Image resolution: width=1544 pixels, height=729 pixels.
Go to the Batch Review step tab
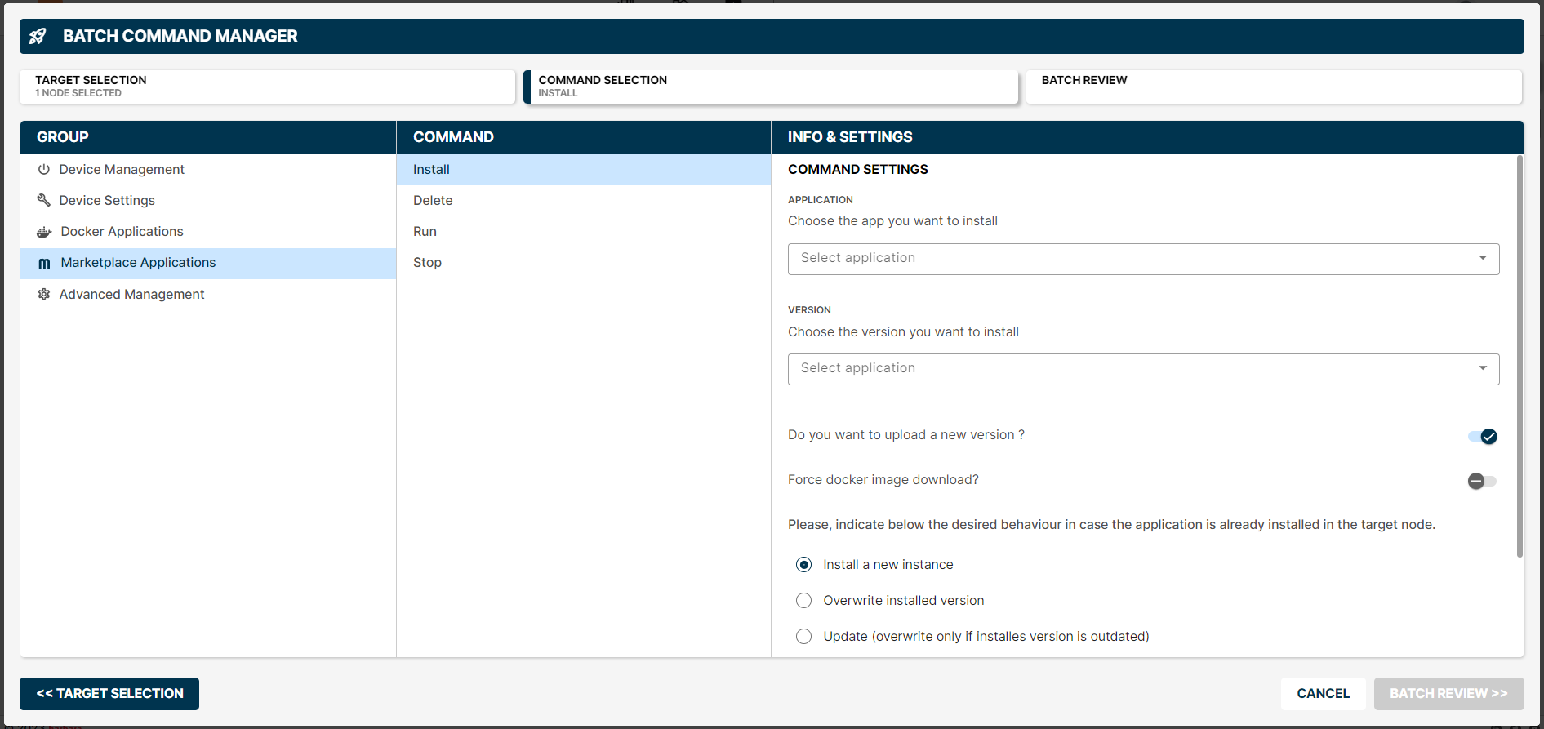click(1273, 87)
